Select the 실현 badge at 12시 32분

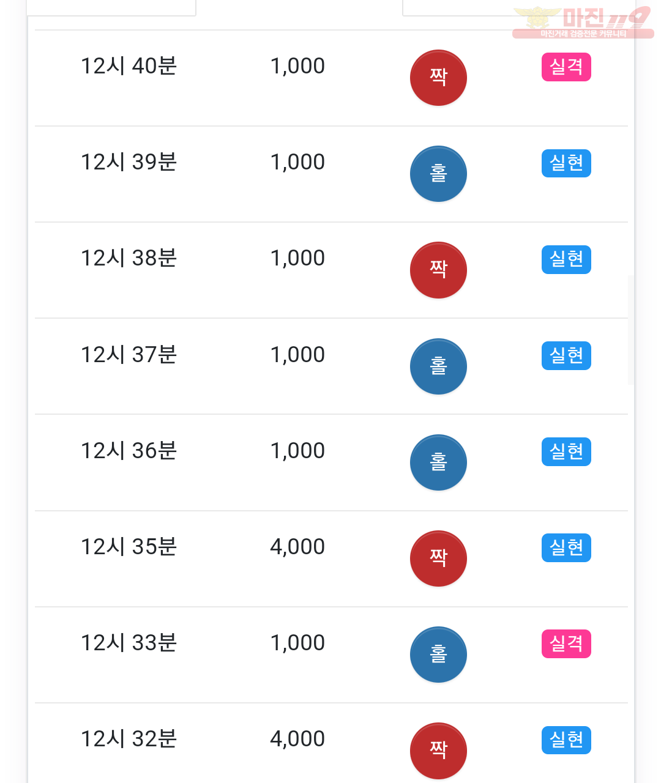coord(566,740)
